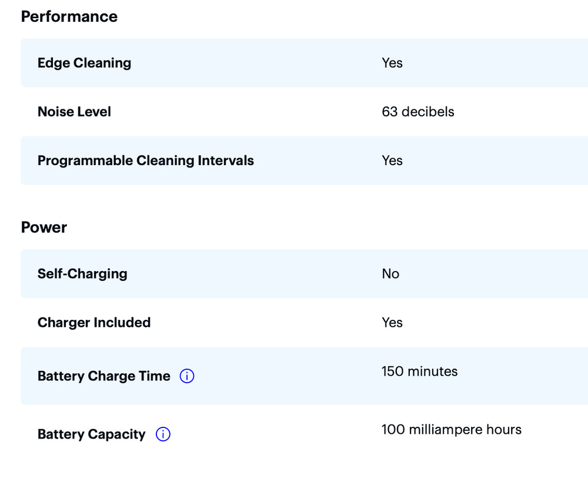
Task: Click the 100 milliampere hours value
Action: coord(451,430)
